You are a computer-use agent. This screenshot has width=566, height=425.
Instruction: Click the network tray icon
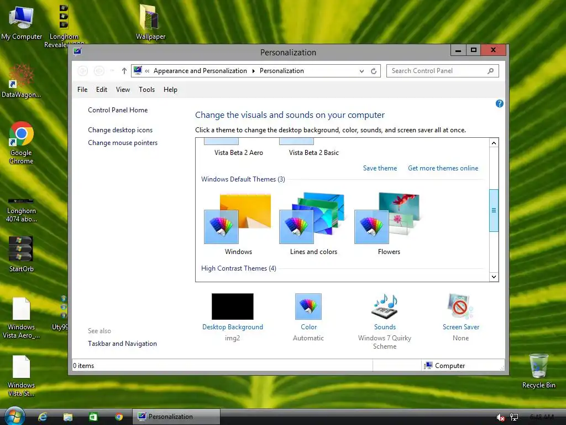514,417
